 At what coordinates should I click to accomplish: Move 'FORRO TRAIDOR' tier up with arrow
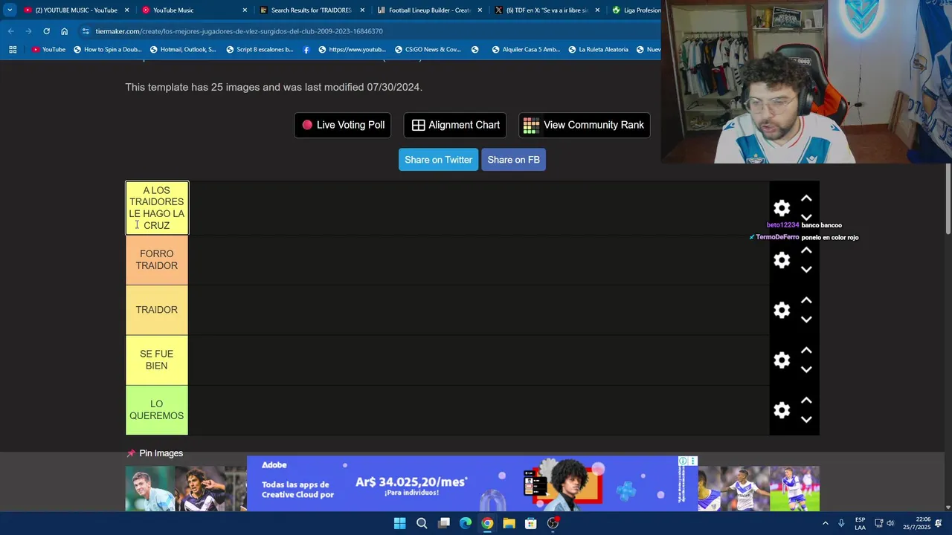[806, 250]
